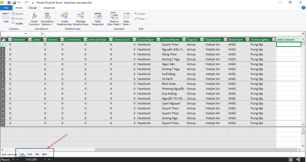Open the Freeze columns option
This screenshot has height=162, width=306.
19,19
